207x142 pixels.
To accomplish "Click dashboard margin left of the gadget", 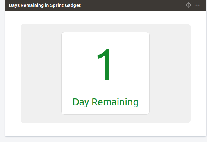I will [x=2, y=71].
